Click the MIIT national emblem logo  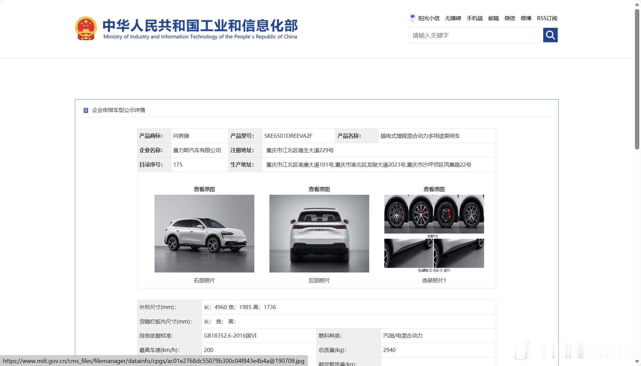pos(86,28)
